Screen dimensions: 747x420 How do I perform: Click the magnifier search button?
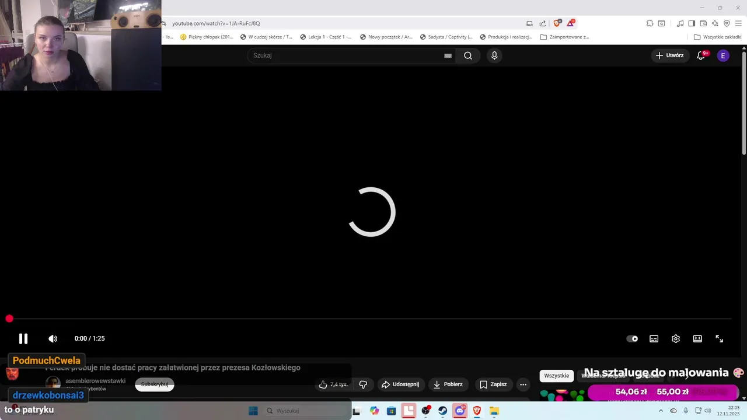tap(468, 55)
